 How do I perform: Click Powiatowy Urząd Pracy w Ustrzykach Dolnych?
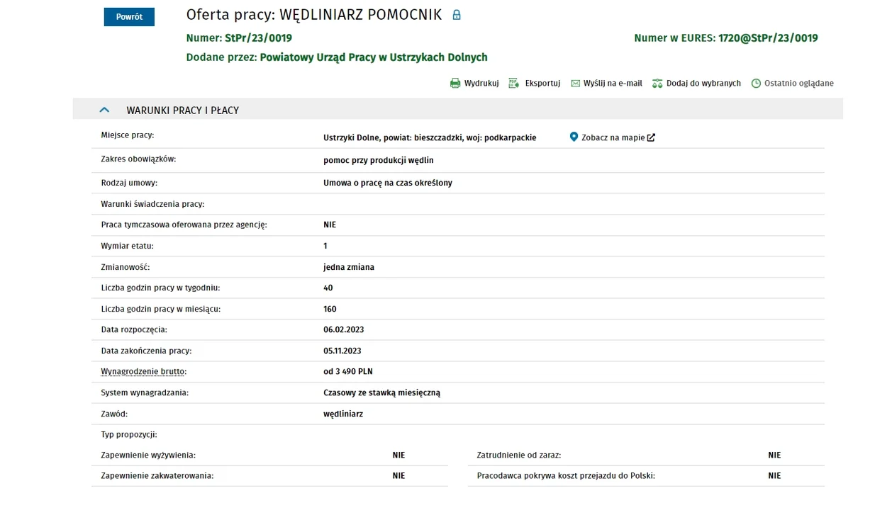coord(374,57)
